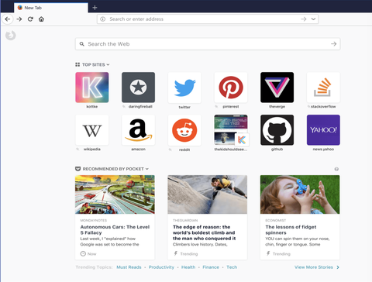Read 'The edge of reason' Guardian story

coord(205,232)
